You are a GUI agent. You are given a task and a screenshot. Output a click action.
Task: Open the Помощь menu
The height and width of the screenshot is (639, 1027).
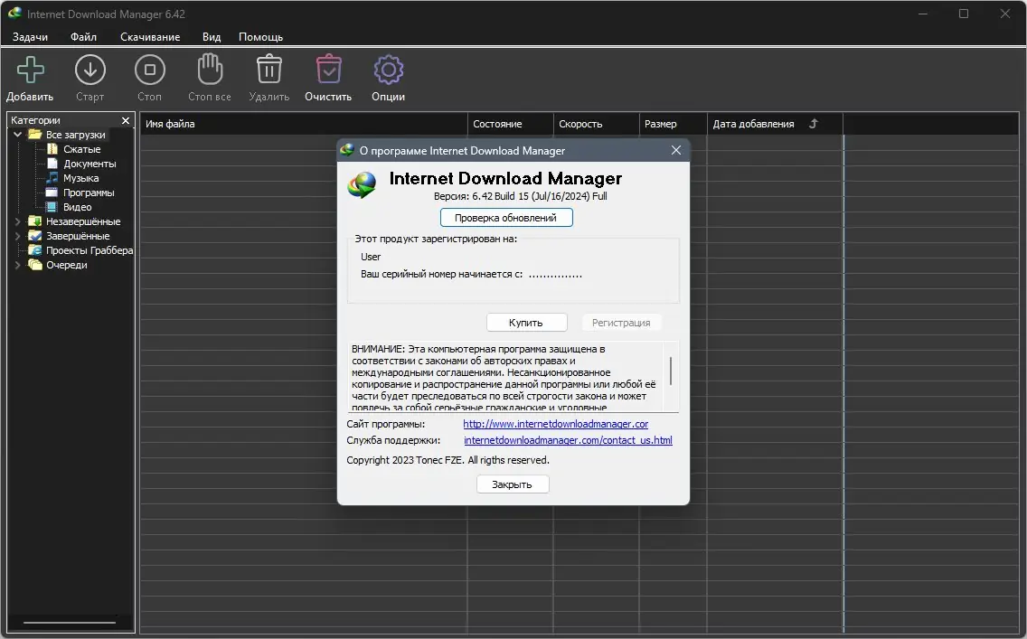(x=260, y=37)
